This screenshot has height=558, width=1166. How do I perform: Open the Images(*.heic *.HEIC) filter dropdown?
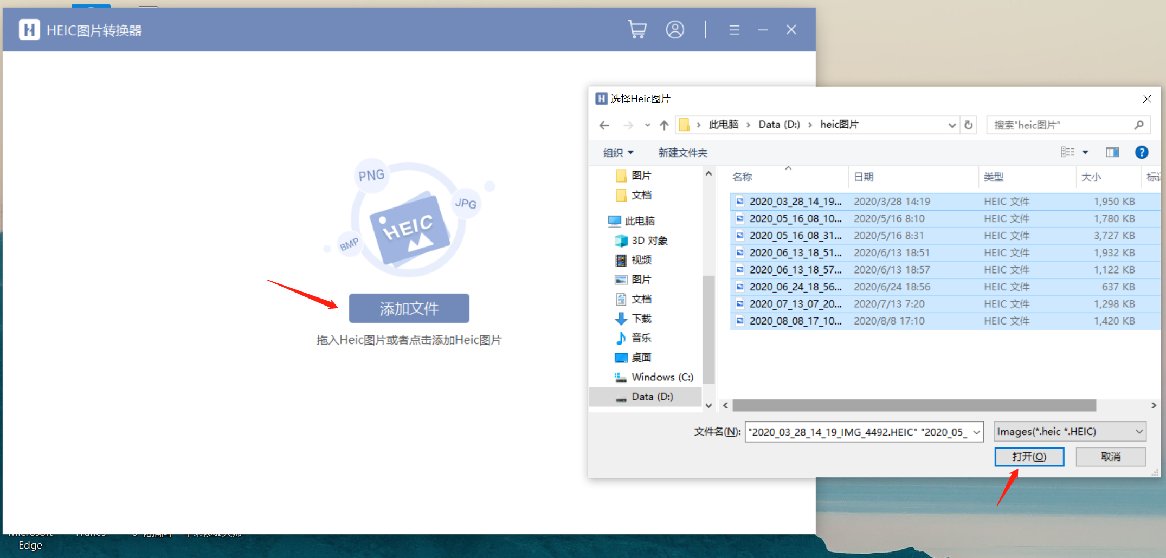tap(1070, 432)
